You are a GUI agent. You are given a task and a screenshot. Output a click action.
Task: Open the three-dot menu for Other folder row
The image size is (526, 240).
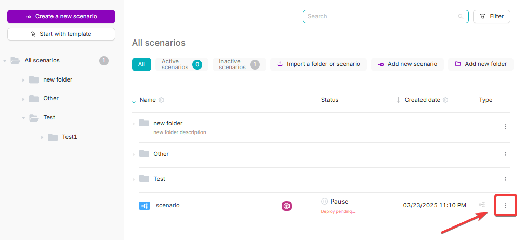[505, 154]
